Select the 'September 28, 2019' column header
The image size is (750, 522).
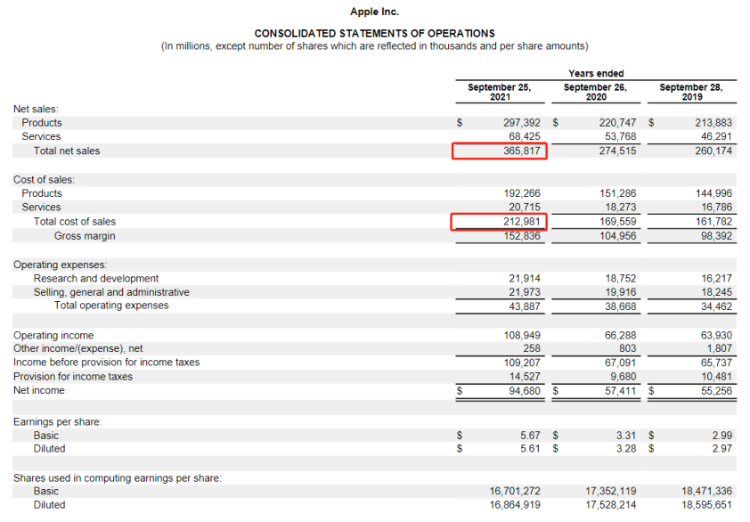point(691,92)
